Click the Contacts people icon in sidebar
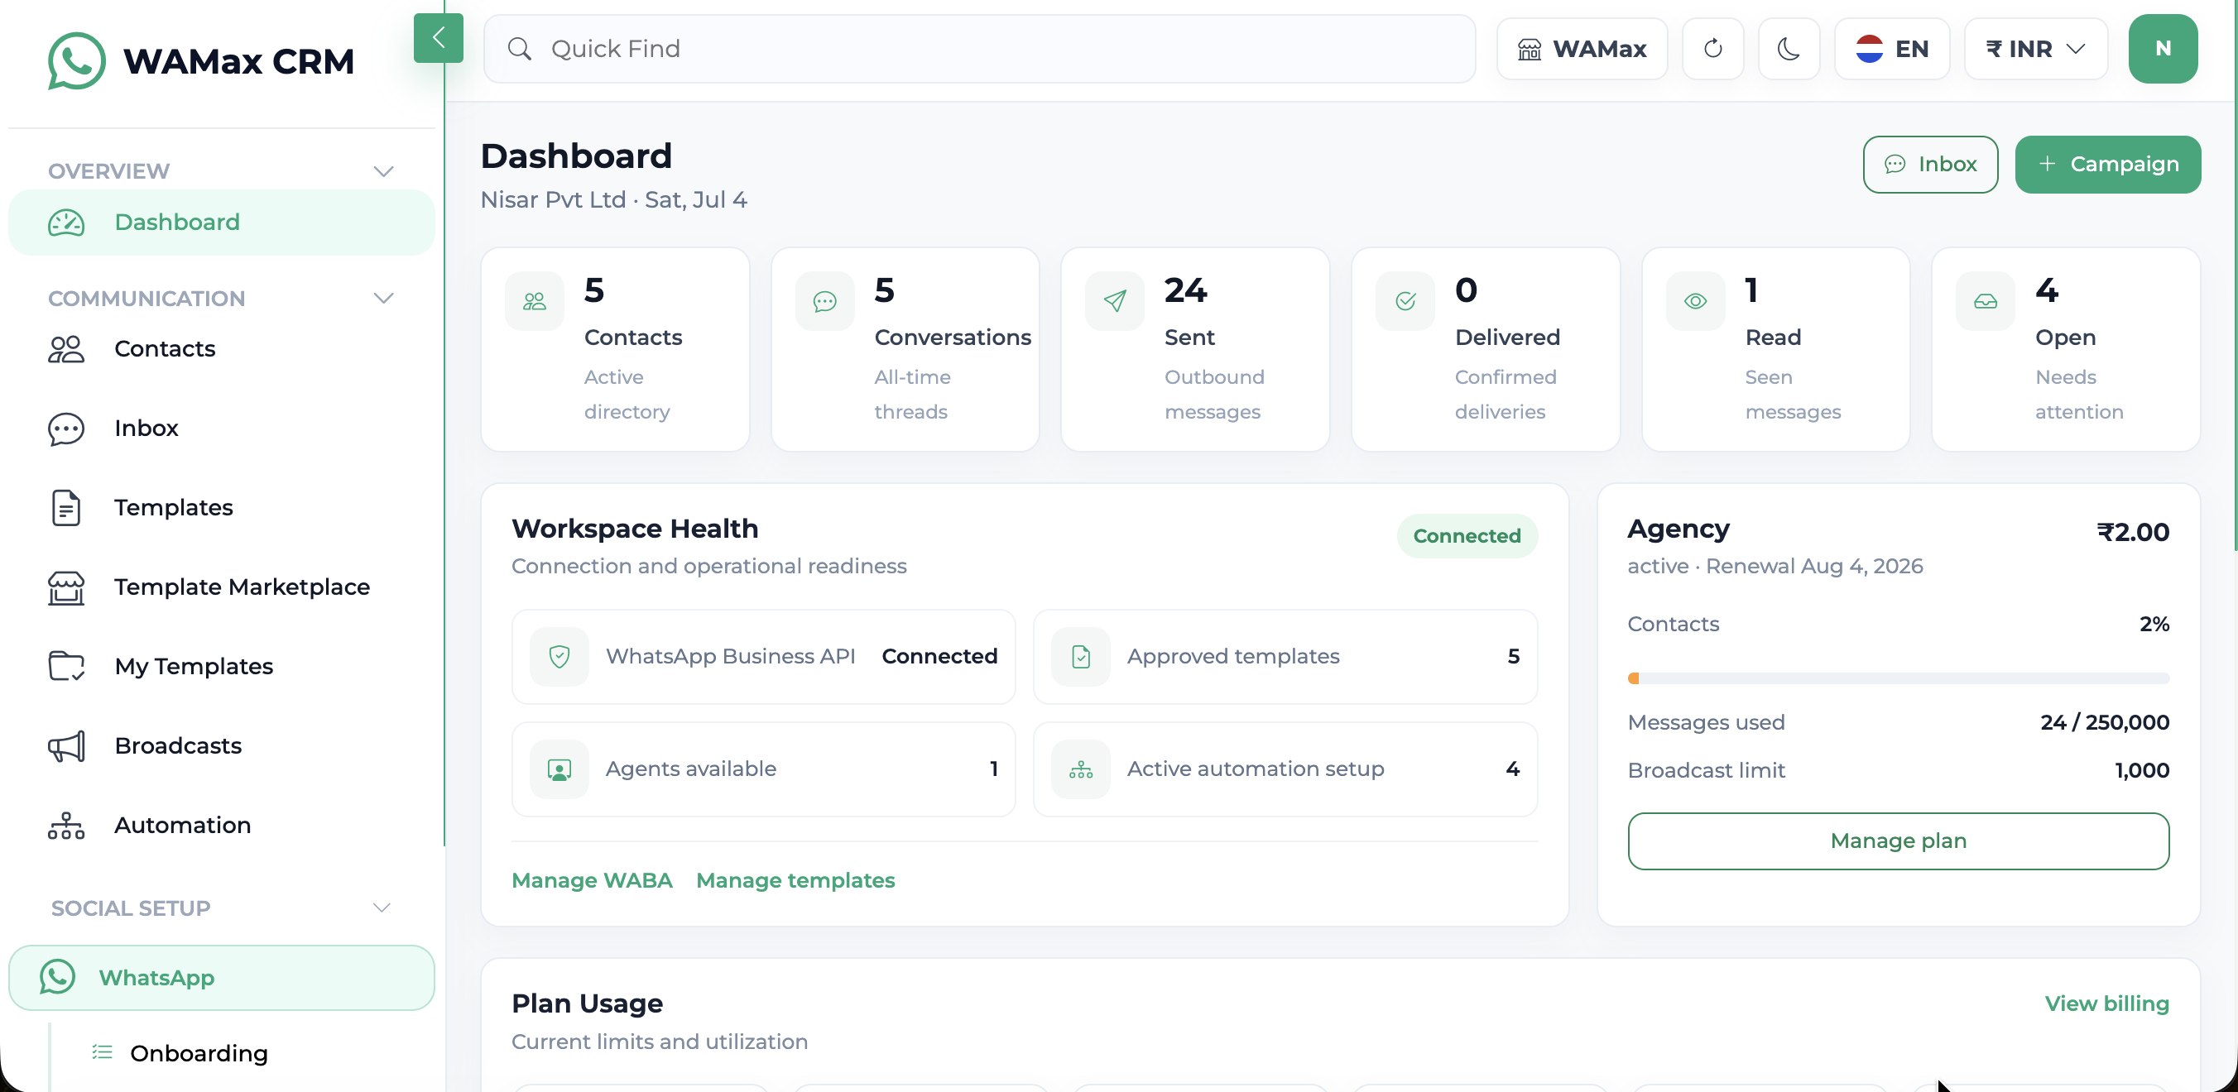The width and height of the screenshot is (2238, 1092). tap(66, 349)
